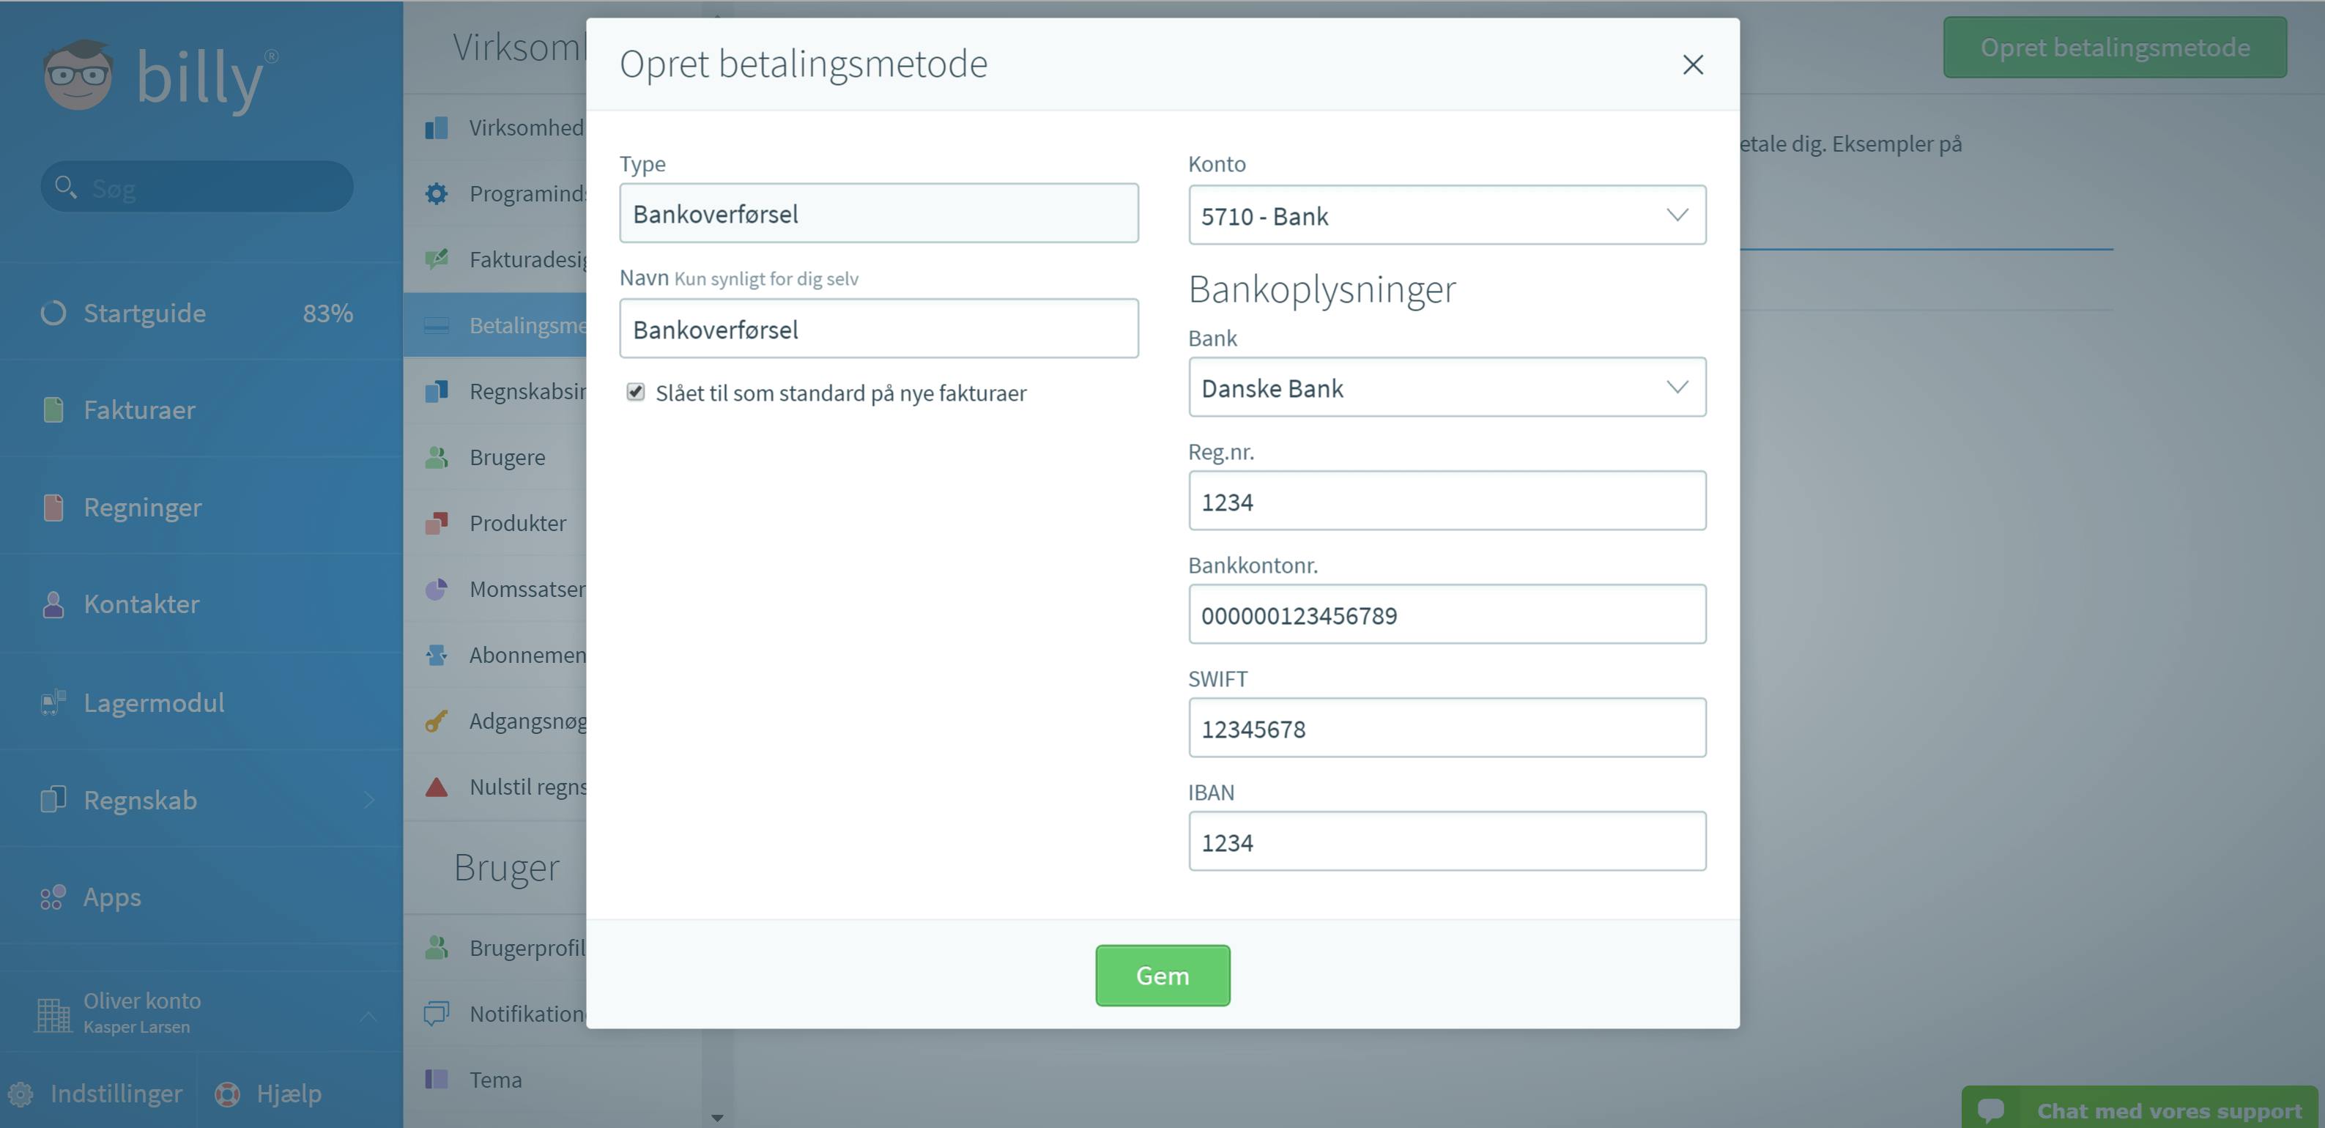
Task: Click the Nulstil regnskab warning triangle
Action: click(437, 787)
